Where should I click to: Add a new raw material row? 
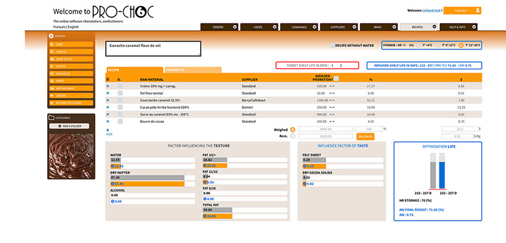[x=109, y=132]
